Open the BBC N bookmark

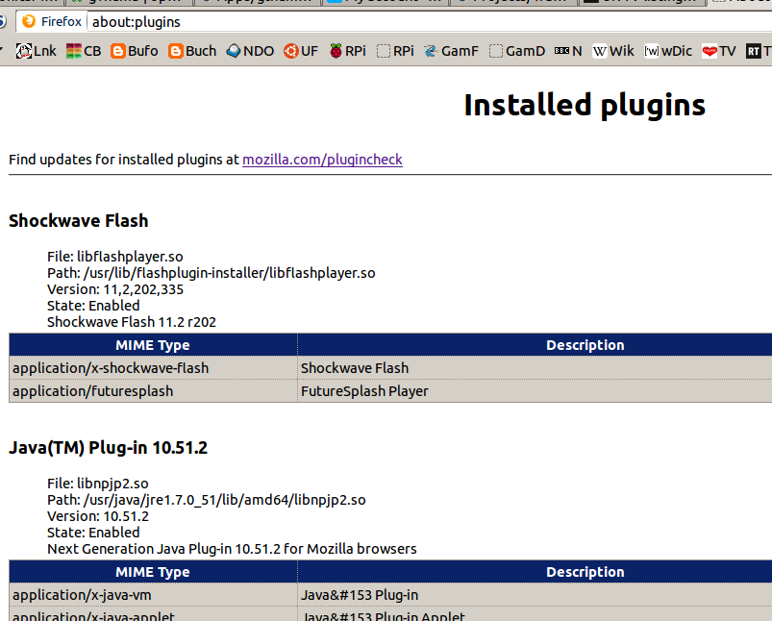tap(568, 51)
